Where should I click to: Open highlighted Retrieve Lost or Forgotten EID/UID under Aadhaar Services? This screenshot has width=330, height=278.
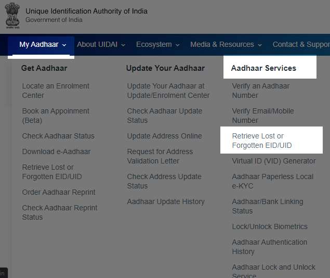tap(262, 141)
